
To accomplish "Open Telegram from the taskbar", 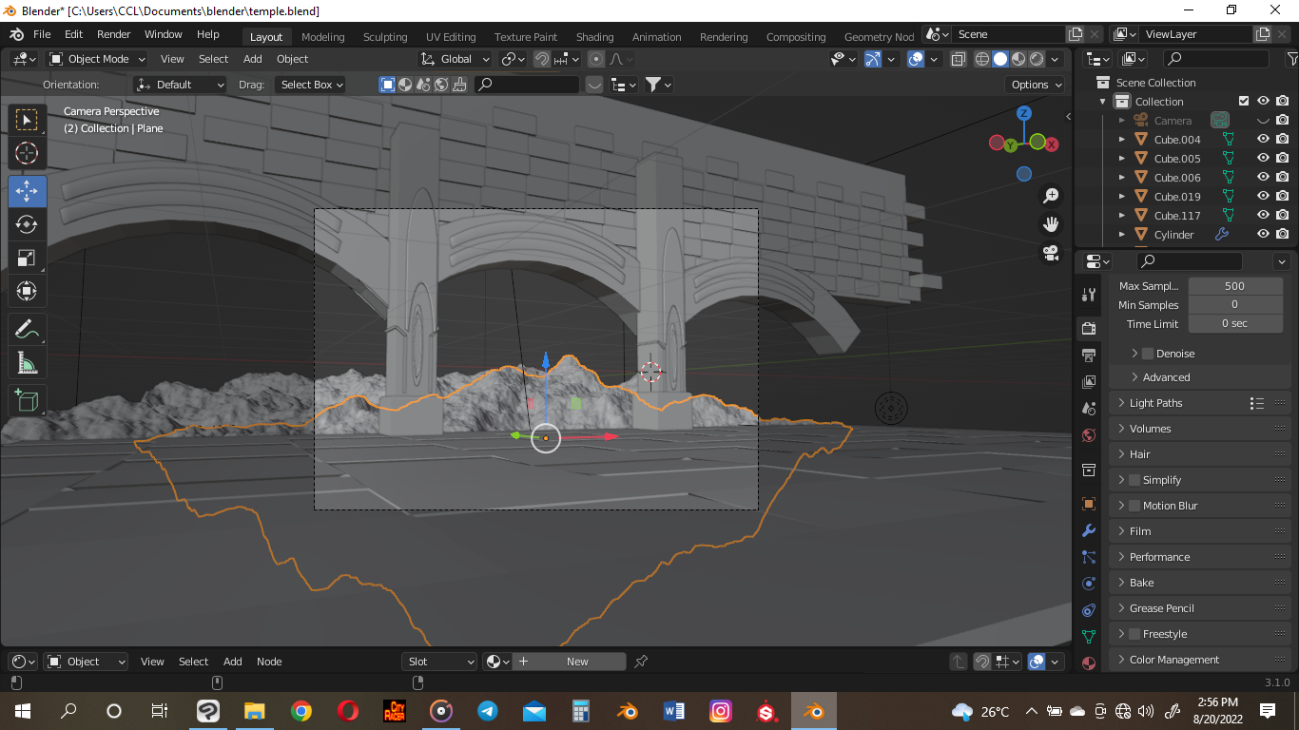I will (x=488, y=711).
